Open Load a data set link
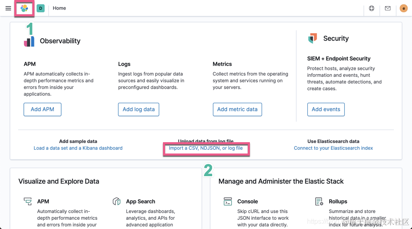 point(78,148)
